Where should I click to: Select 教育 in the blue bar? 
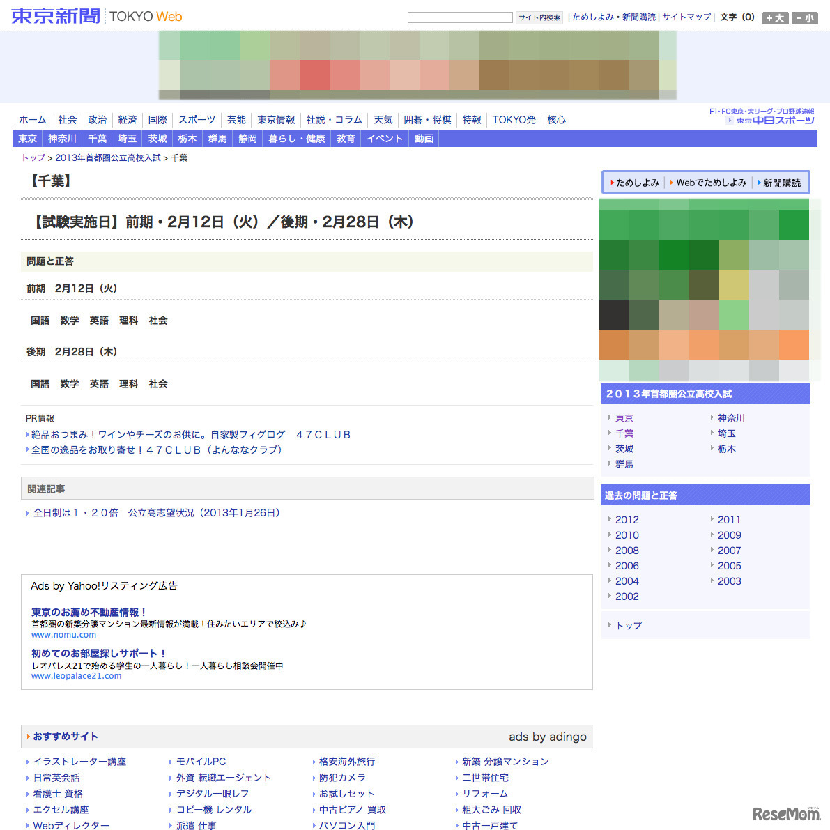[x=346, y=139]
